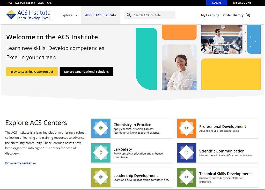Click the olive Leadership Development icon
The height and width of the screenshot is (190, 265).
(x=101, y=177)
